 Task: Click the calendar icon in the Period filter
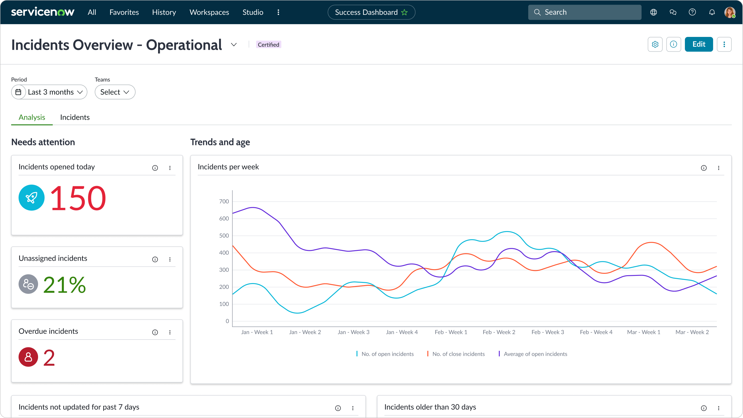coord(18,92)
